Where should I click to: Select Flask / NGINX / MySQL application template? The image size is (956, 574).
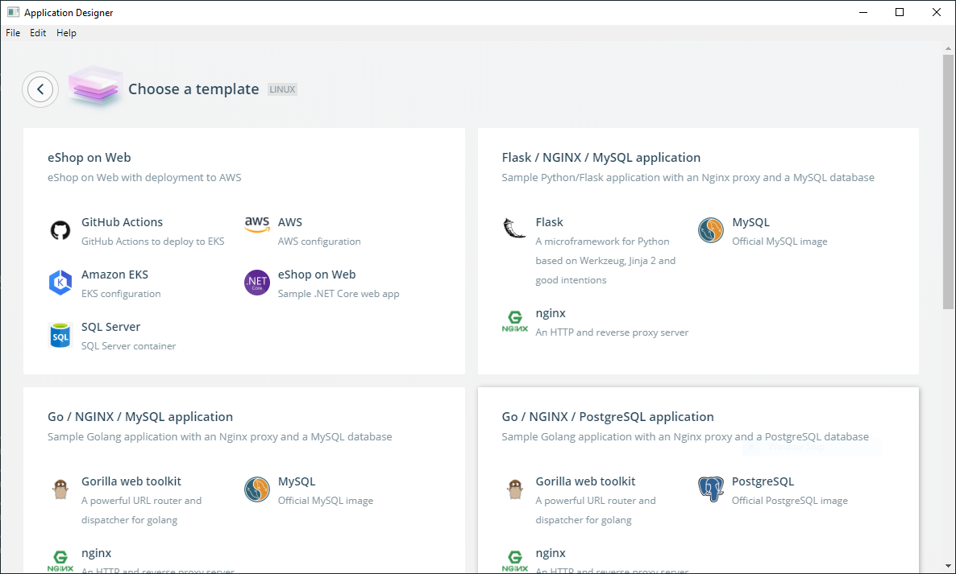pyautogui.click(x=601, y=158)
